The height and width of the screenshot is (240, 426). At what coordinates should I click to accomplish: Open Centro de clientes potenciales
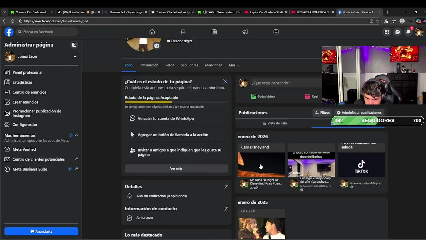pos(41,159)
